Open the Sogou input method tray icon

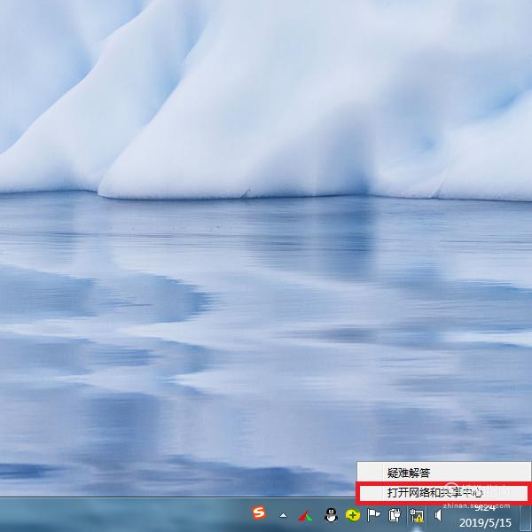[259, 512]
